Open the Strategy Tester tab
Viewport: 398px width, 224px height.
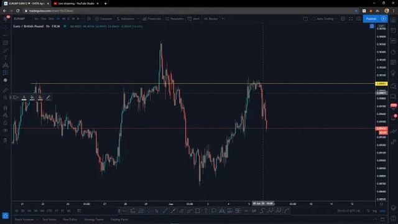click(x=93, y=220)
